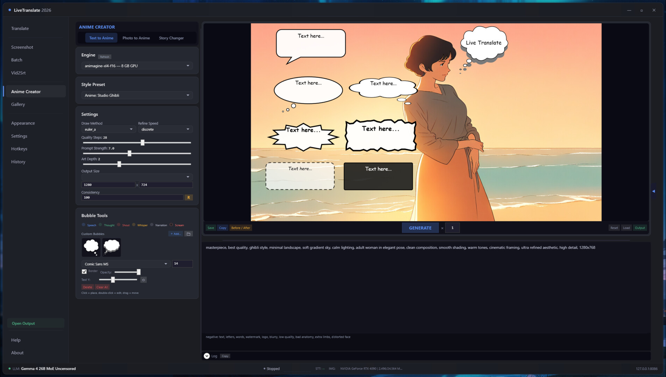Viewport: 666px width, 377px height.
Task: Pick the first custom thought bubble thumbnail
Action: tap(91, 247)
